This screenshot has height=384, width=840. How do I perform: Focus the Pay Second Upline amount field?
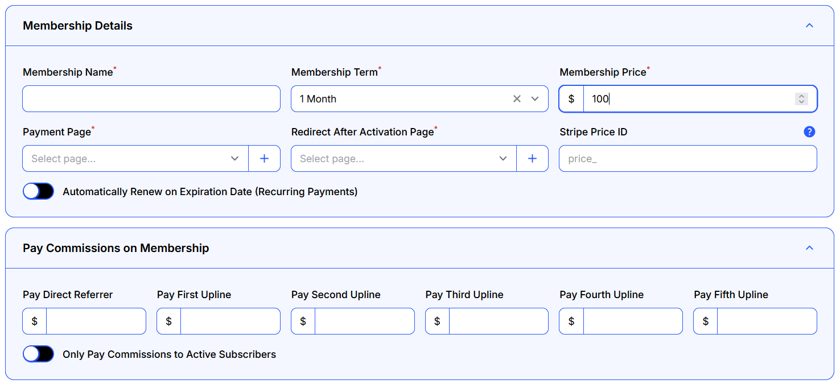click(x=364, y=321)
